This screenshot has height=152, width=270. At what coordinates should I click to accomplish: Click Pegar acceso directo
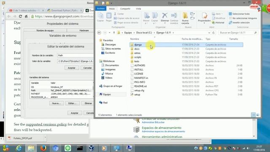[126, 22]
